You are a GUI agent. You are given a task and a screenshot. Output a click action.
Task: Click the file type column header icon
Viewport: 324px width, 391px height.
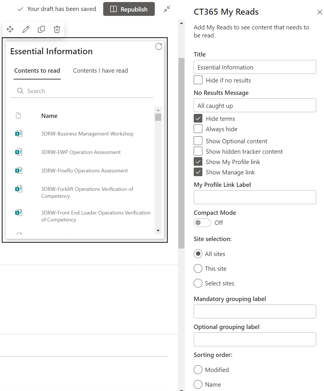pos(18,116)
